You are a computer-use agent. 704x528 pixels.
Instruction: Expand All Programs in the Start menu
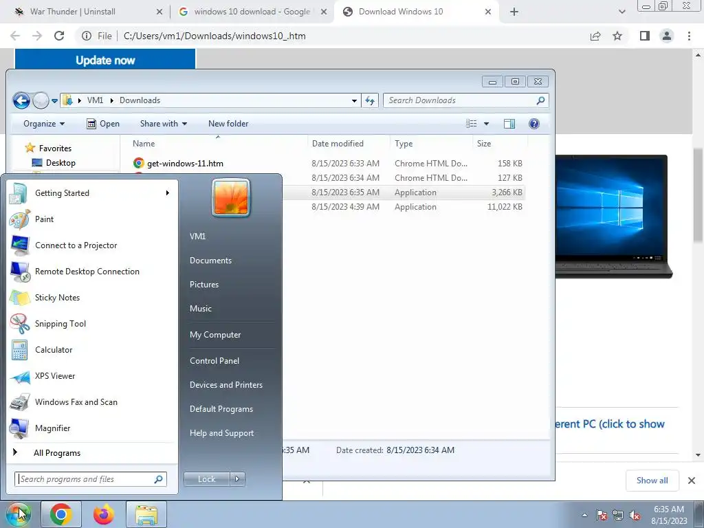[57, 453]
